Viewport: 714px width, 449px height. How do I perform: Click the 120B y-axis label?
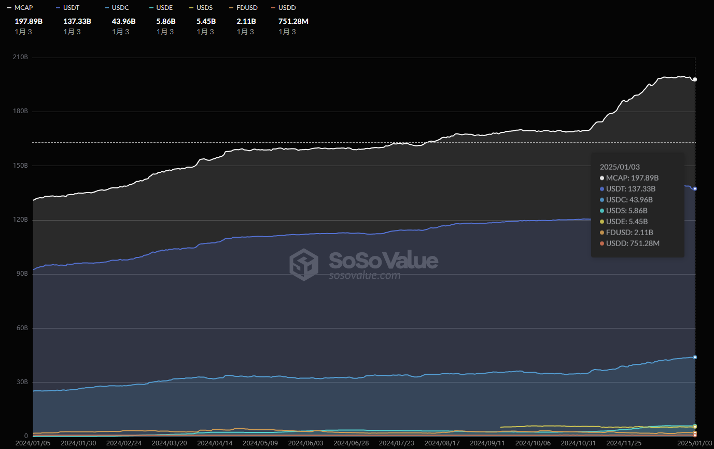[x=20, y=220]
